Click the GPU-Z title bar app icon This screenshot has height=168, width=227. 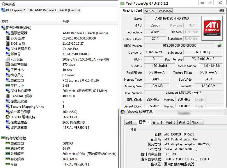123,3
